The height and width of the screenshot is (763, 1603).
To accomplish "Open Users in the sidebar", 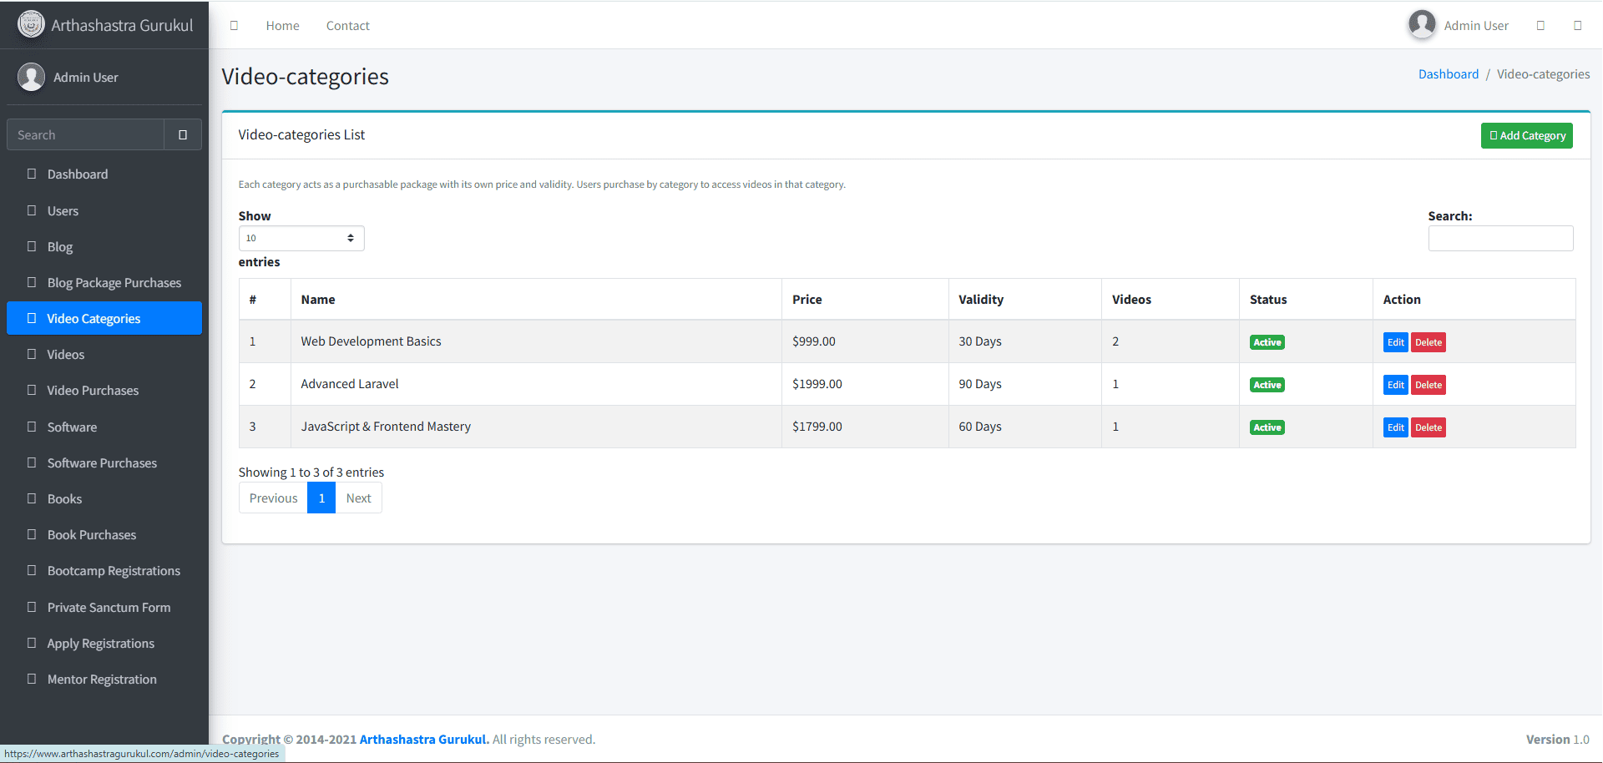I will coord(104,210).
